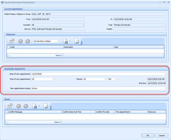
Task: Click the lock icon in Issues toolbar
Action: pyautogui.click(x=10, y=106)
